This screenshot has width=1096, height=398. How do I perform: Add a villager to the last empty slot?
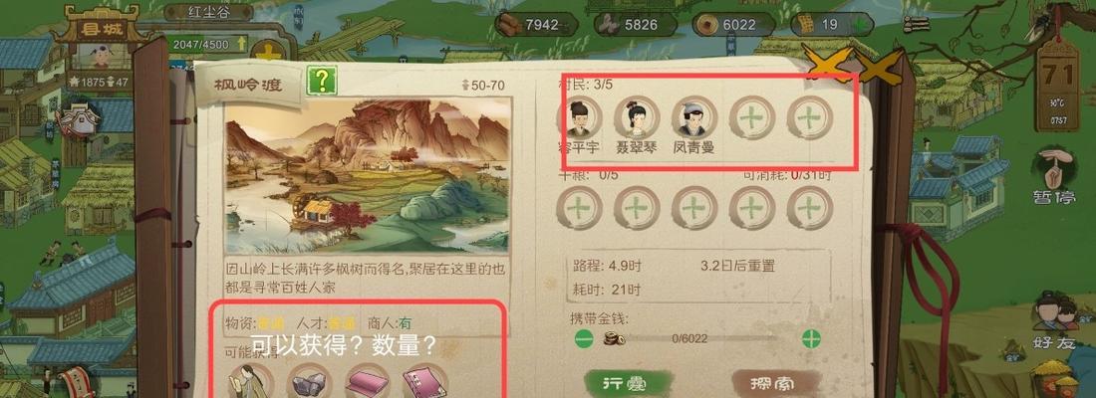(810, 117)
